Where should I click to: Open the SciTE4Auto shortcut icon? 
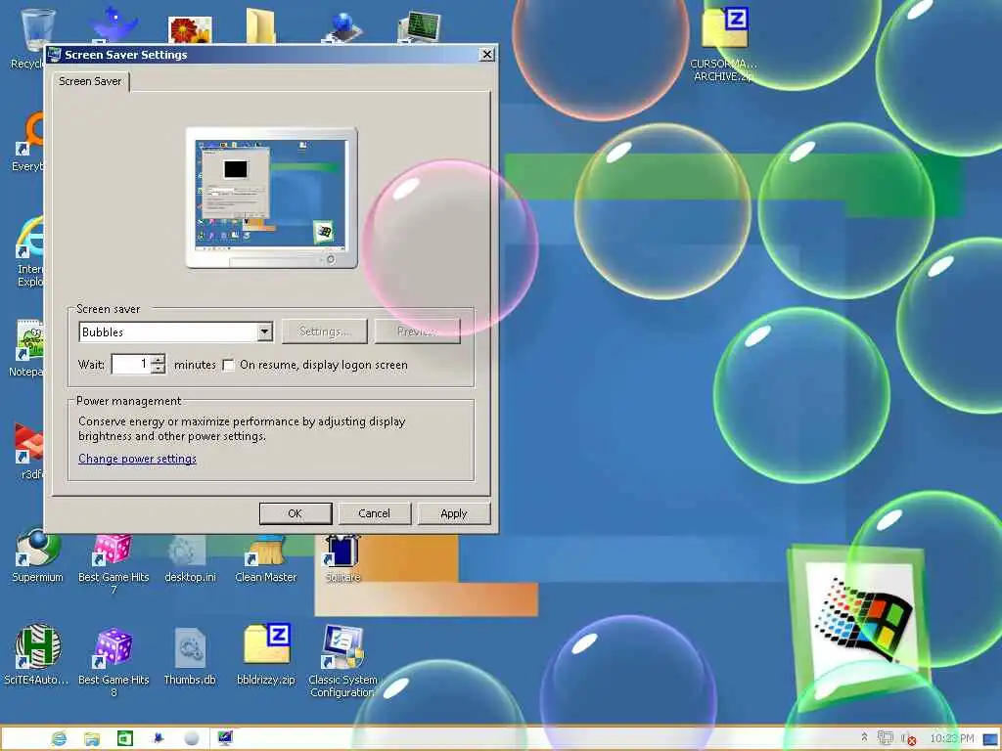[x=37, y=654]
